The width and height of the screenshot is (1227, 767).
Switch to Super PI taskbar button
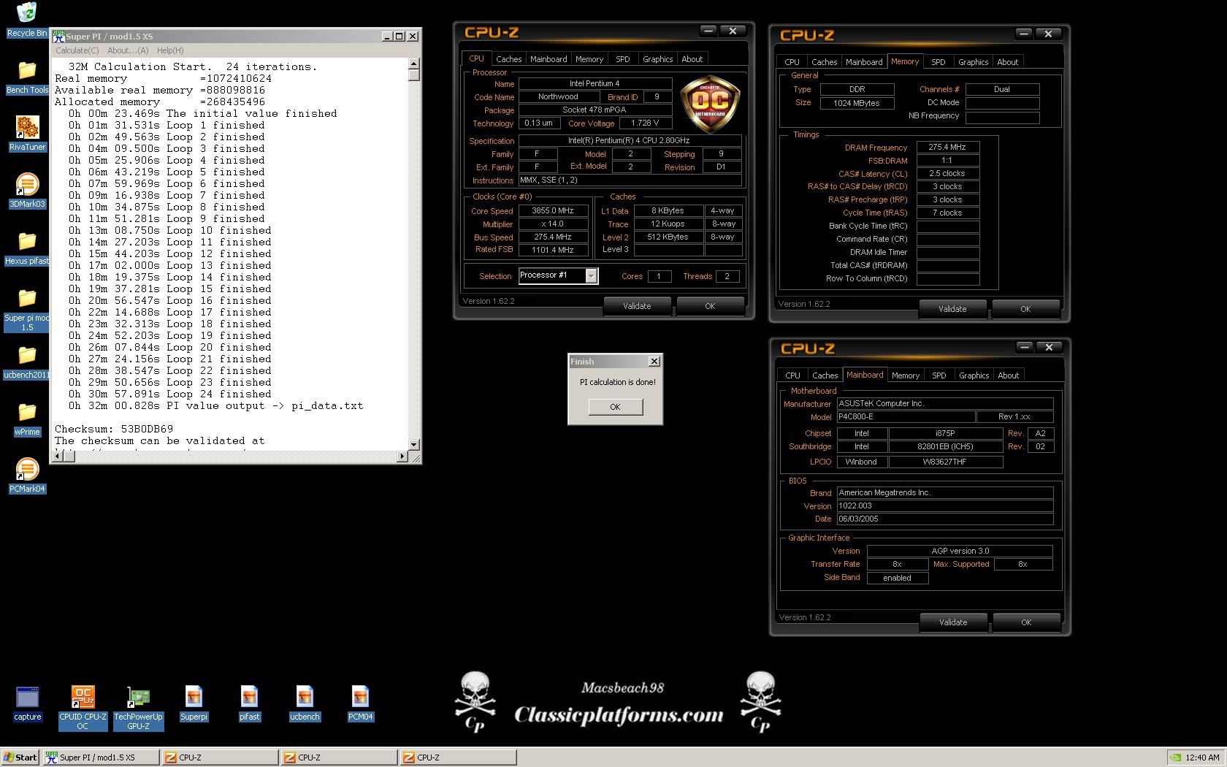(x=101, y=758)
